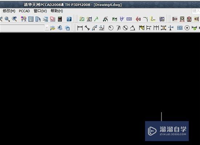Insert a bolt part icon
This screenshot has width=200, height=145.
coord(175,19)
